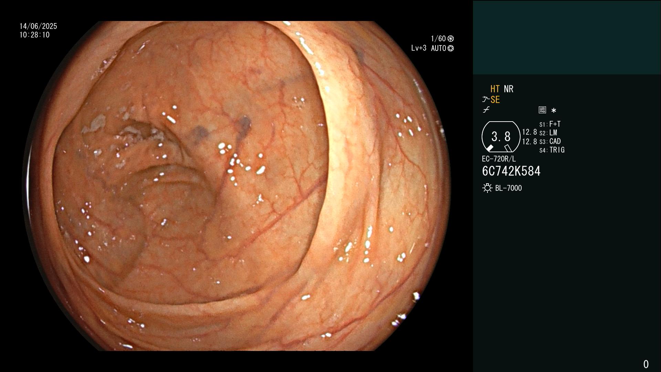This screenshot has height=372, width=661.
Task: Click the BL-7000 light source label
Action: pos(508,188)
